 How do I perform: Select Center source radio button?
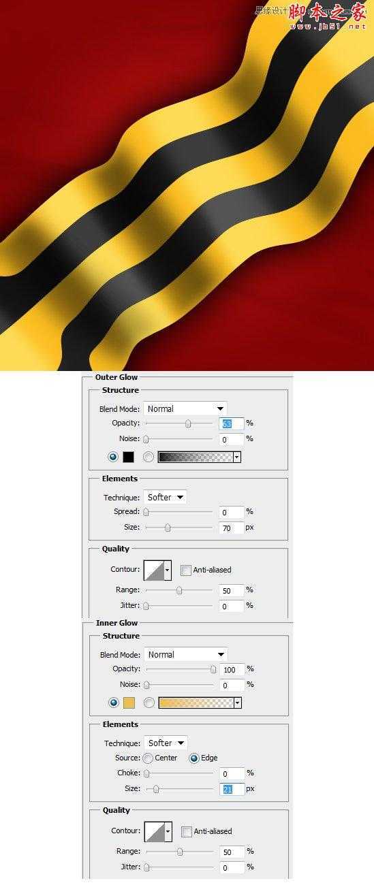tap(148, 758)
